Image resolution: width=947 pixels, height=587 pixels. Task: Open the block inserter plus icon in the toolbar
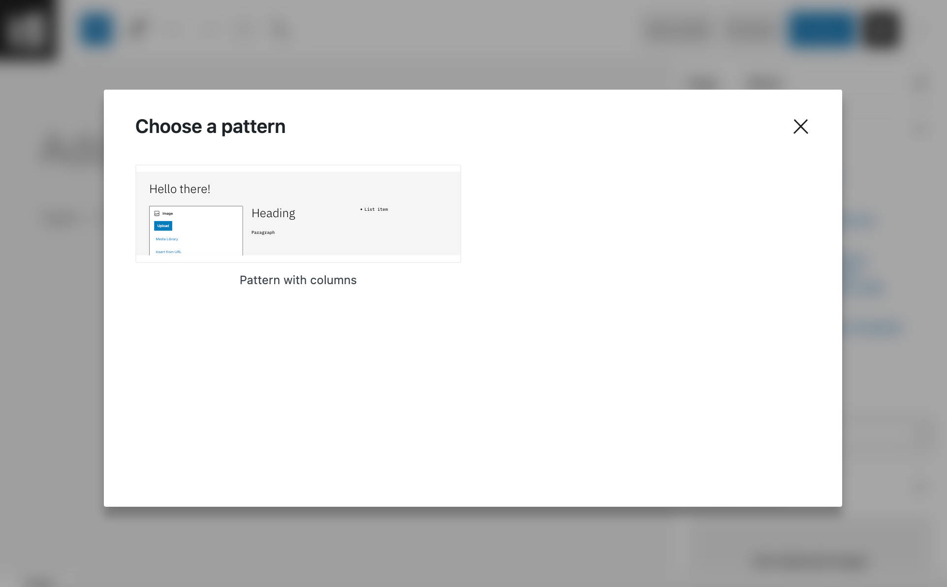96,29
